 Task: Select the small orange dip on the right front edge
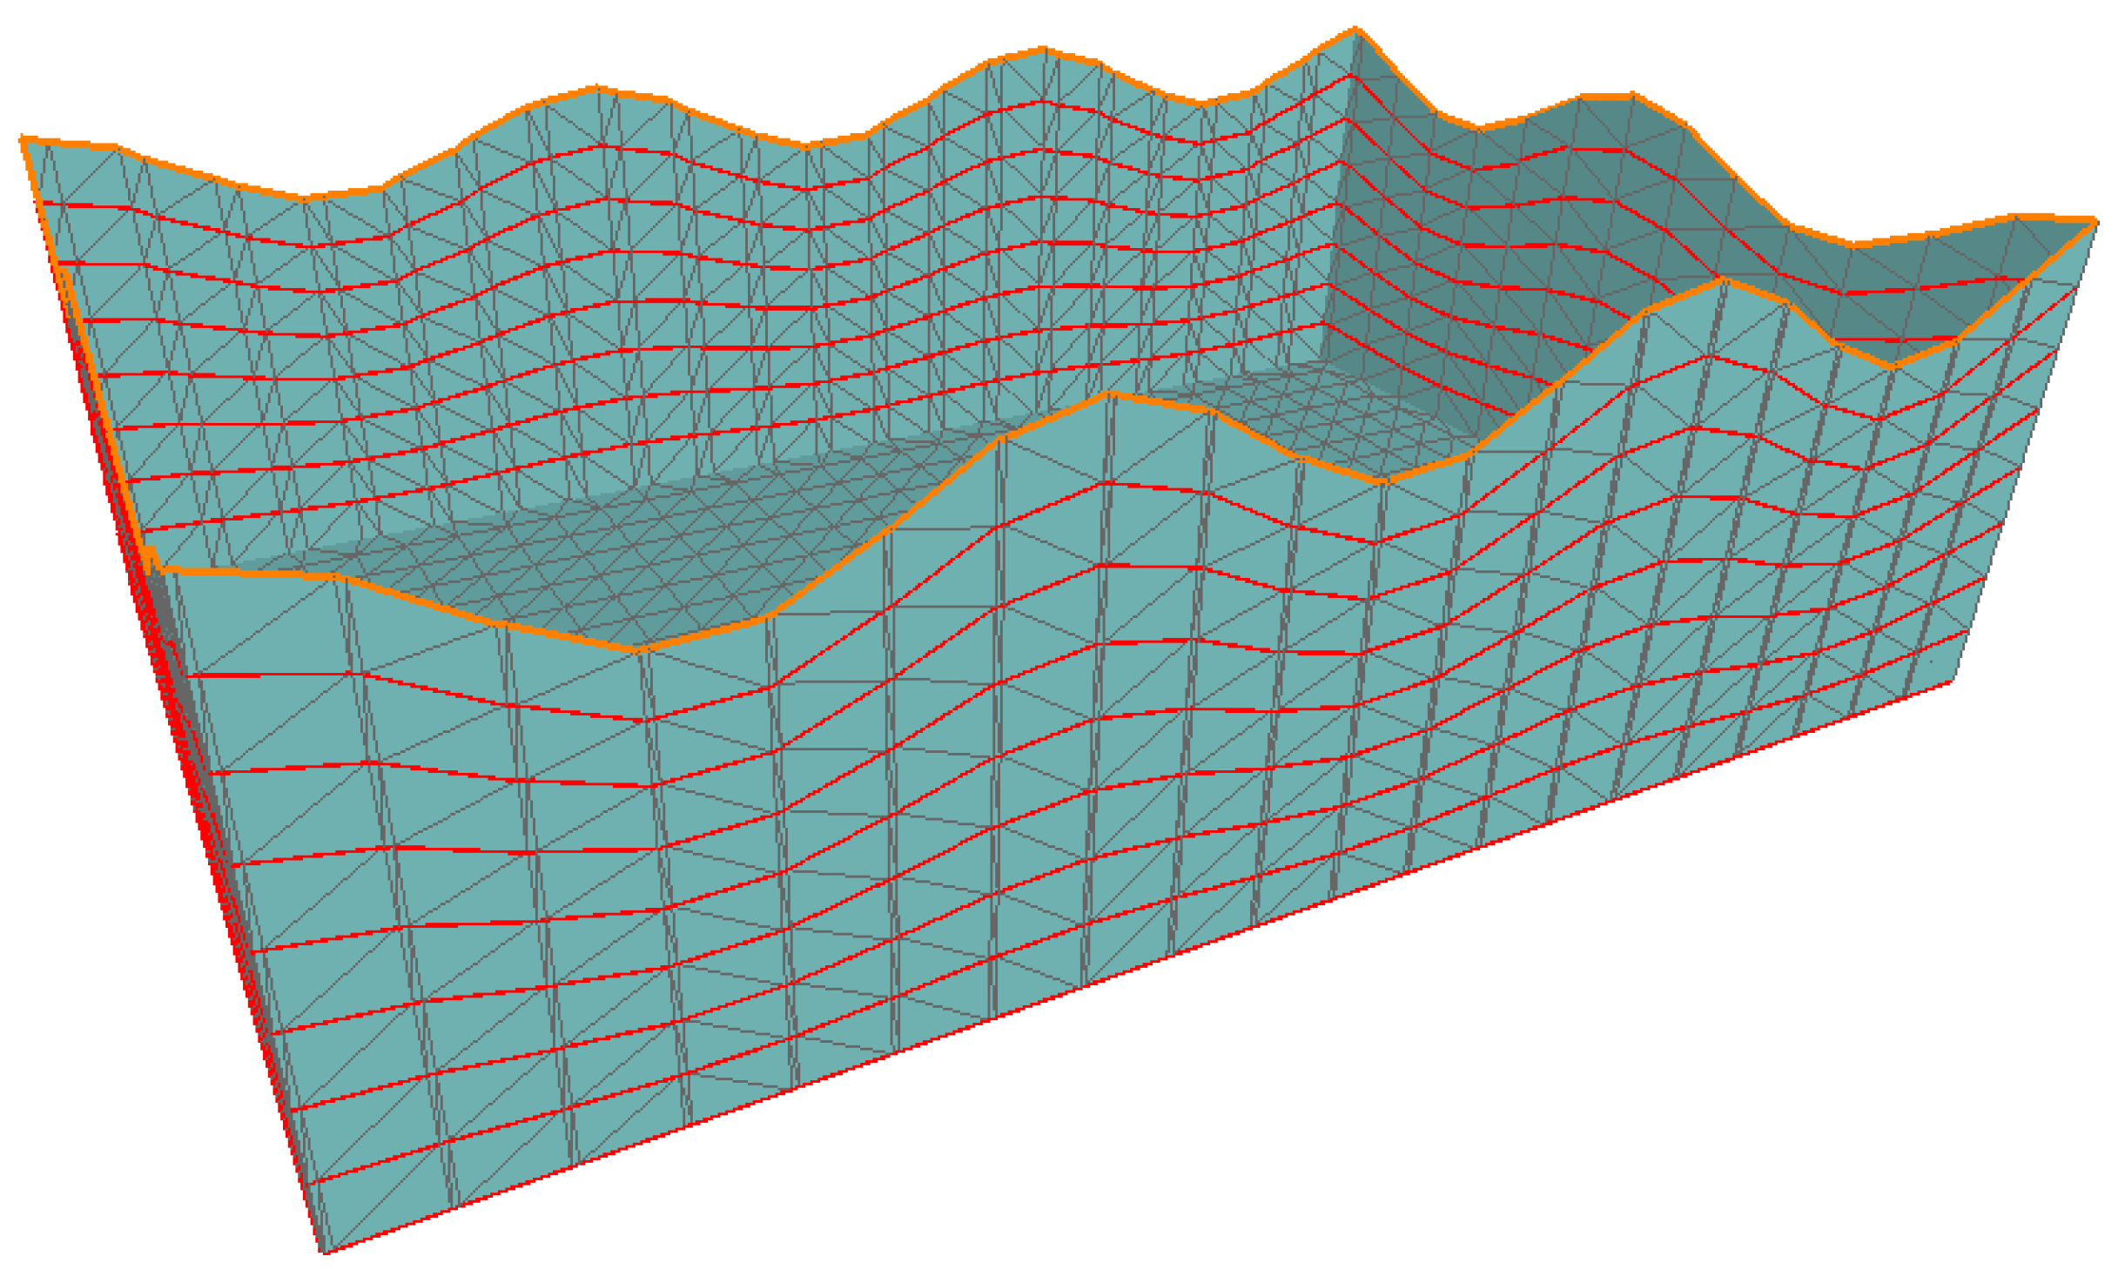[x=1893, y=366]
